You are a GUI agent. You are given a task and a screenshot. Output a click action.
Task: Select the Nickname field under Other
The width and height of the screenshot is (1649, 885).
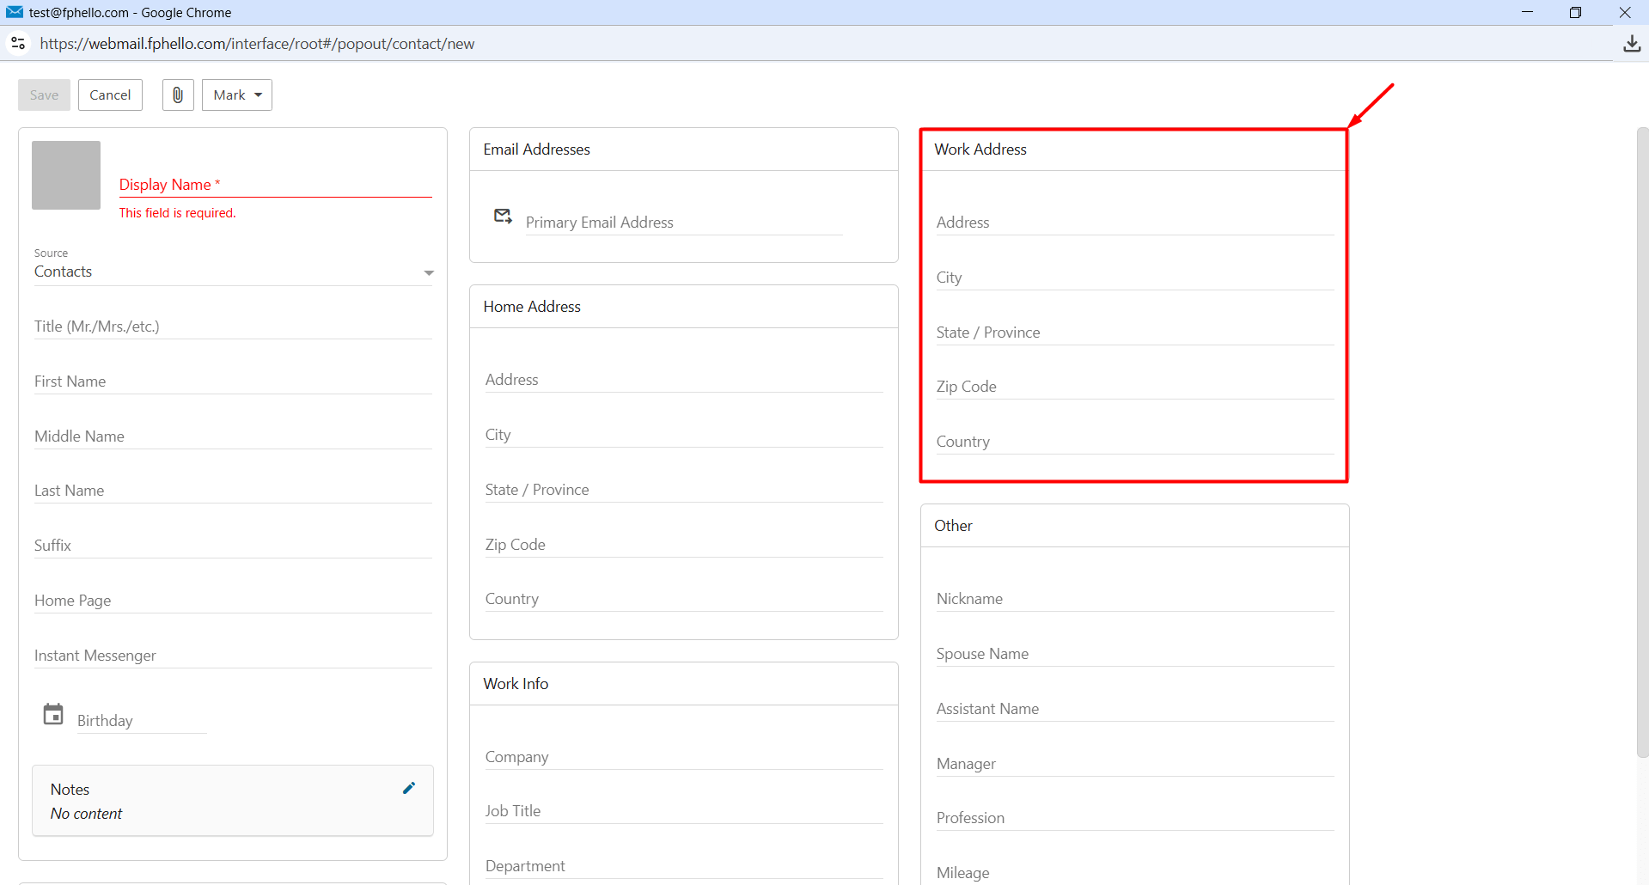click(x=1134, y=599)
